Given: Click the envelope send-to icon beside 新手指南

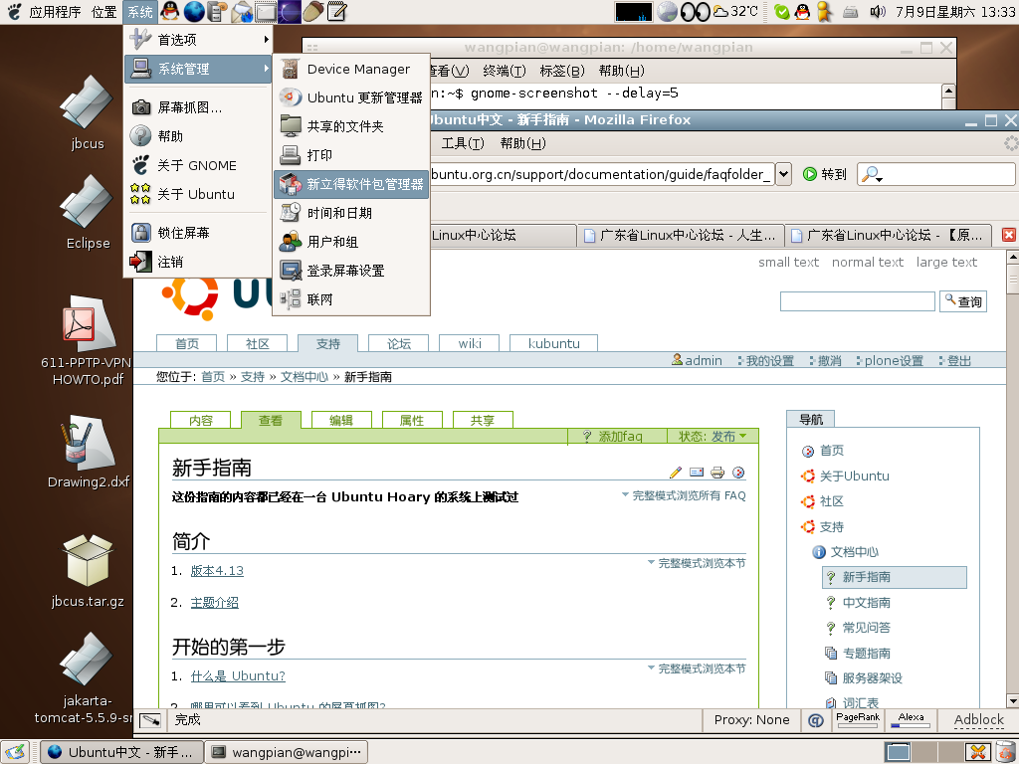Looking at the screenshot, I should [697, 473].
